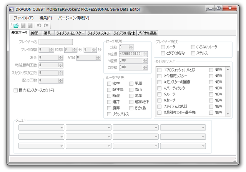The width and height of the screenshot is (246, 172).
Task: Open the 編集(E) menu
Action: [46, 18]
